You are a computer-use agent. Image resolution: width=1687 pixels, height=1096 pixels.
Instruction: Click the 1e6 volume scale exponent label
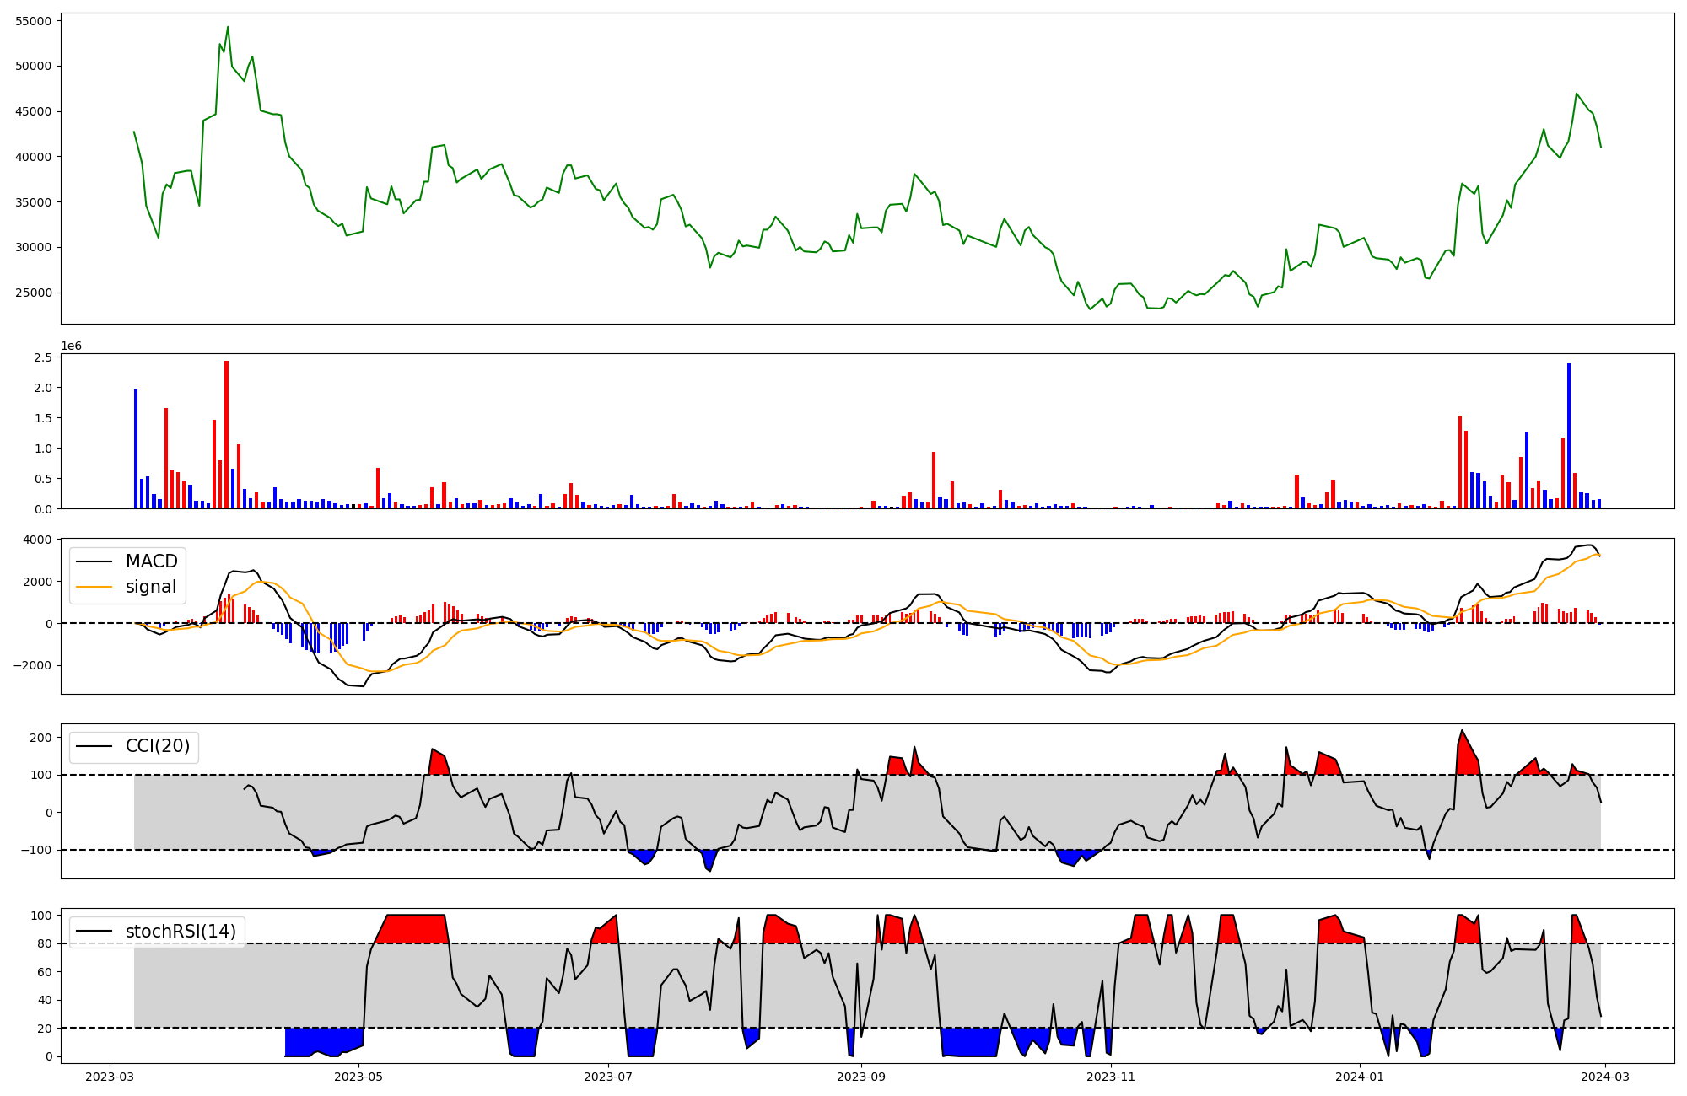[71, 346]
